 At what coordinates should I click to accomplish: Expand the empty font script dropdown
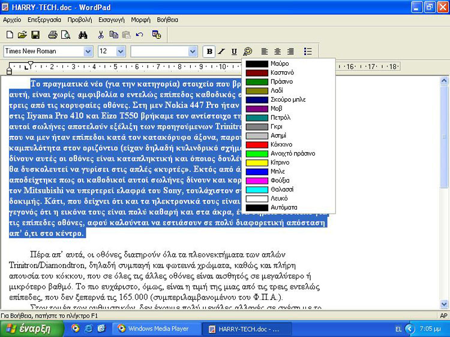(x=192, y=51)
